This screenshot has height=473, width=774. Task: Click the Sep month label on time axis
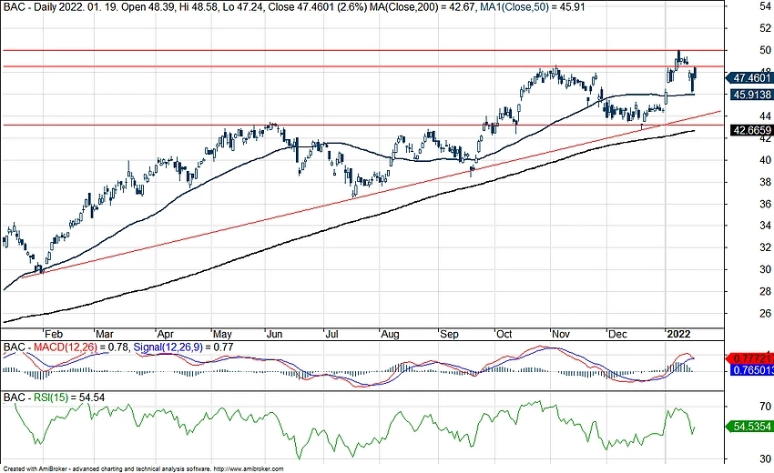[x=449, y=335]
